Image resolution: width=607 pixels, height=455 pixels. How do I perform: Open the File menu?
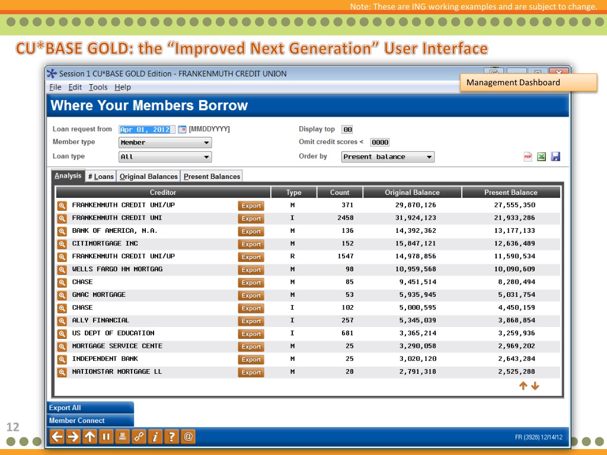[55, 88]
